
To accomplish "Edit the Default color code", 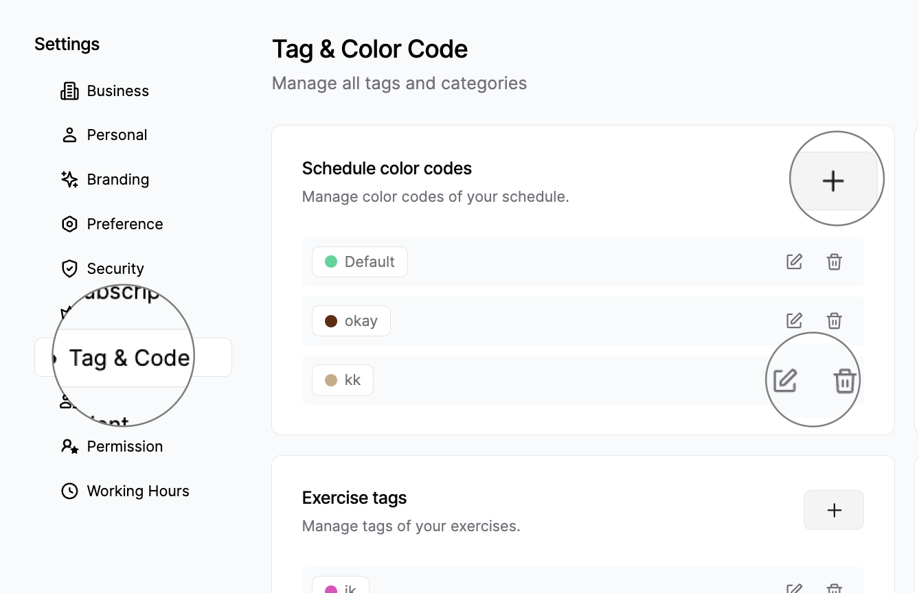I will click(794, 261).
